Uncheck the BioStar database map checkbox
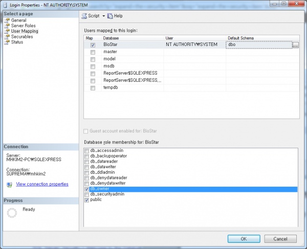The height and width of the screenshot is (249, 307). pos(93,45)
